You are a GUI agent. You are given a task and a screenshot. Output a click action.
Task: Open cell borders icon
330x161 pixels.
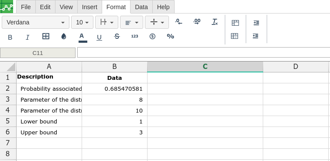click(46, 36)
